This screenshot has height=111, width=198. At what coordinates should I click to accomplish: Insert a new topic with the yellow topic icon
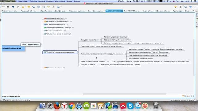[x=23, y=7]
